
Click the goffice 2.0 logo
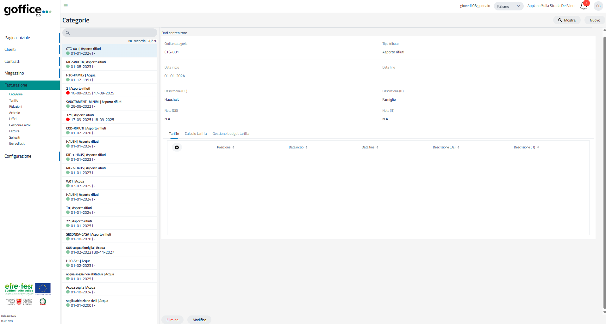tap(28, 10)
